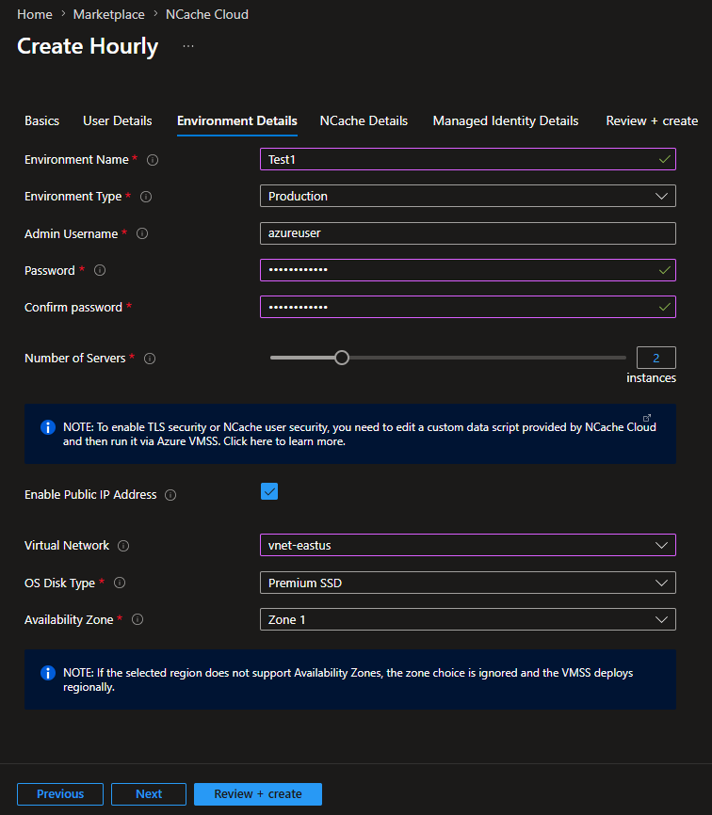Click info icon beside OS Disk Type
The width and height of the screenshot is (712, 815).
(120, 583)
